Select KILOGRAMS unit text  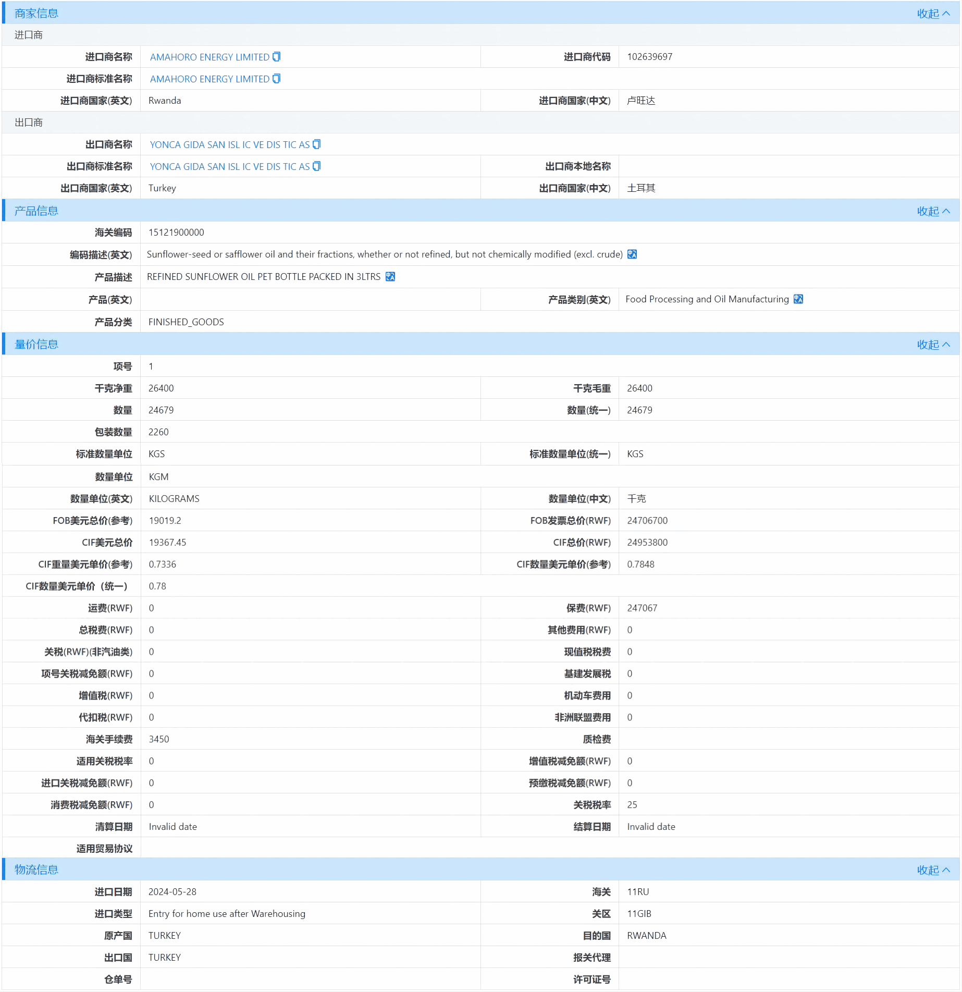[x=174, y=499]
